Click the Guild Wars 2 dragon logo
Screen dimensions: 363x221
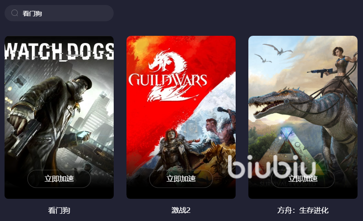point(168,75)
